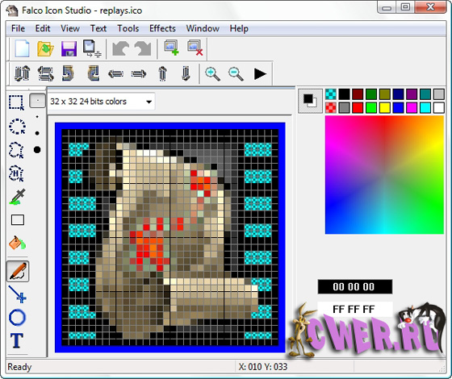Click the foreground/background color indicator
Viewport: 452px width, 379px height.
(310, 101)
